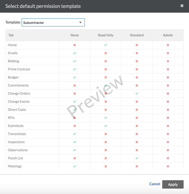
Task: Click the red X for Prime Contract Standard
Action: [137, 69]
